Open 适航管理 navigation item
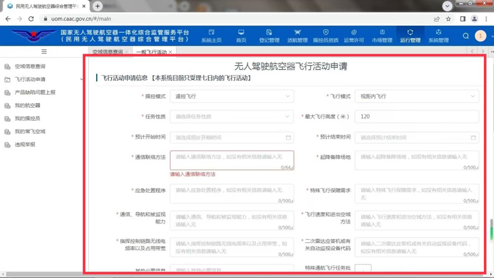The height and width of the screenshot is (278, 494). click(297, 36)
